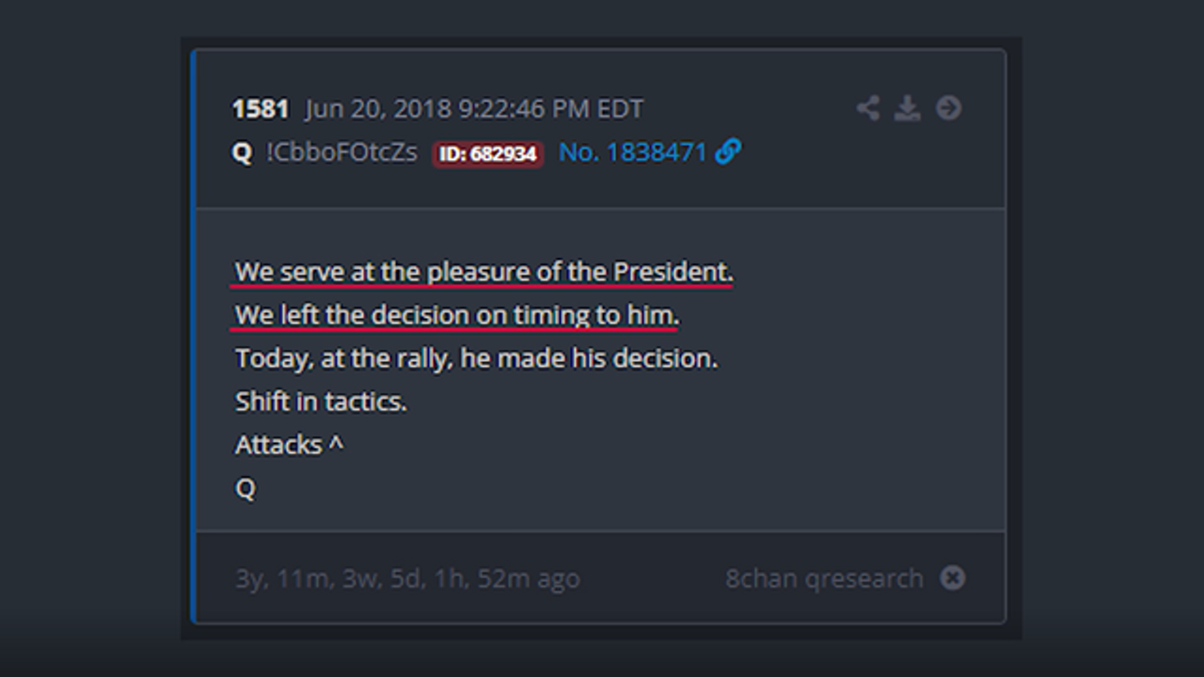Image resolution: width=1204 pixels, height=677 pixels.
Task: Click the share icon on post 1581
Action: [x=867, y=108]
